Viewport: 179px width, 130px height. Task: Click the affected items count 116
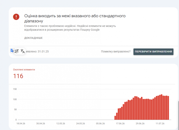point(18,76)
